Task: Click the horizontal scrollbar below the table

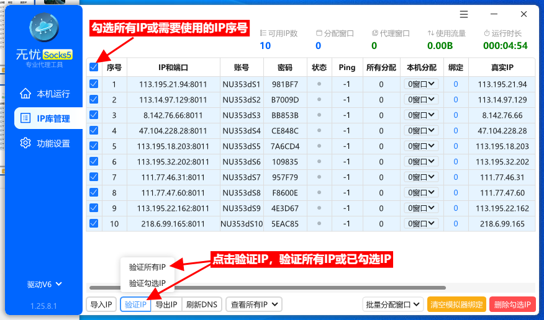Action: [x=267, y=288]
